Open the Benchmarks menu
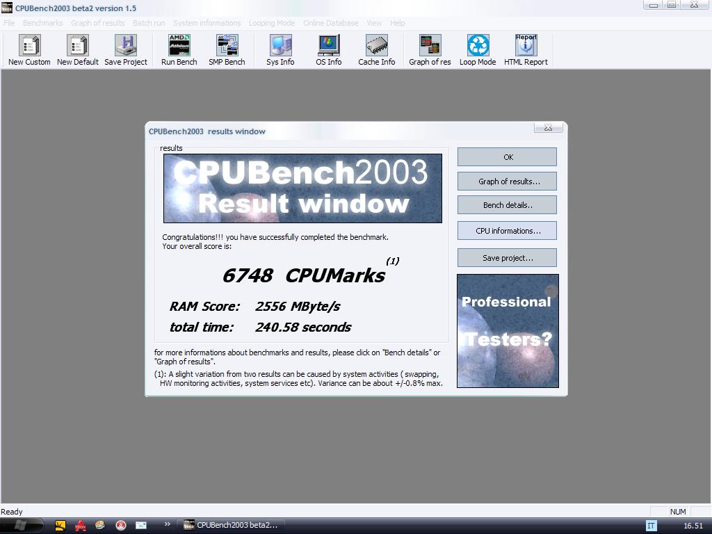 tap(42, 23)
